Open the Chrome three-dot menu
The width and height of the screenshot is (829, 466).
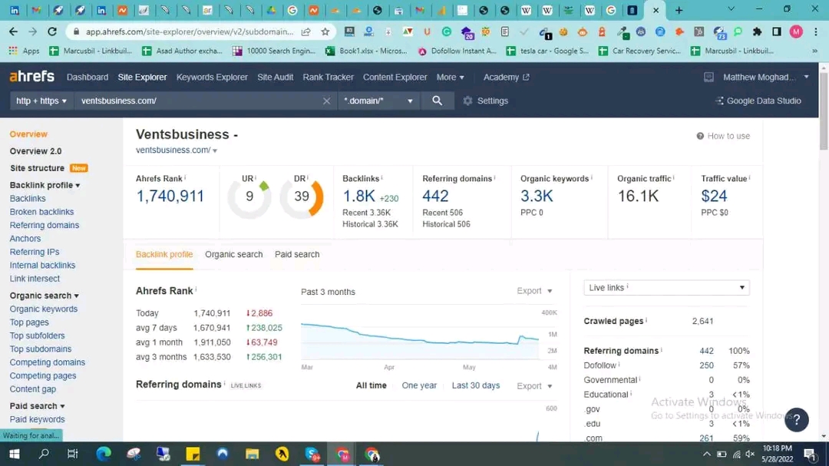816,31
